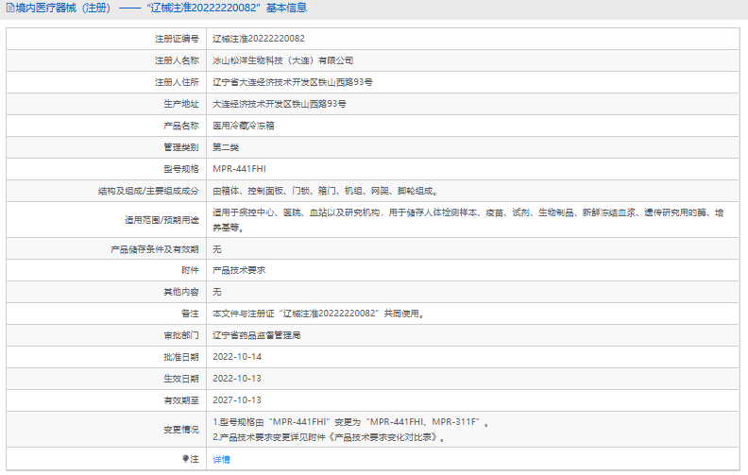Click 无 value in storage conditions row
This screenshot has width=748, height=475.
[217, 249]
